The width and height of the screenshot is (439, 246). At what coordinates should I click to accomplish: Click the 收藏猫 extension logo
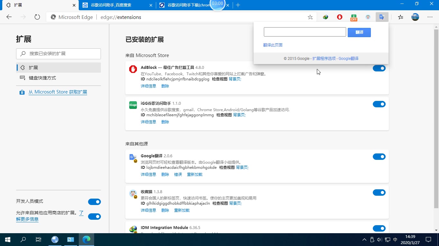133,193
